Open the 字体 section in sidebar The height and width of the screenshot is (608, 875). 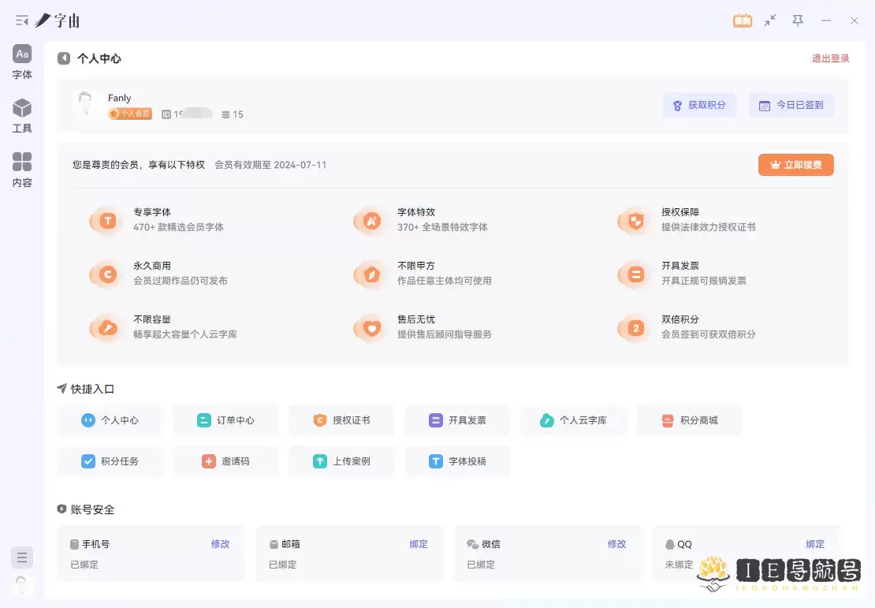tap(22, 62)
